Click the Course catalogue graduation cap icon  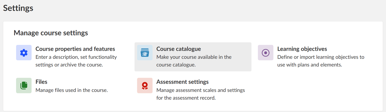tap(145, 53)
